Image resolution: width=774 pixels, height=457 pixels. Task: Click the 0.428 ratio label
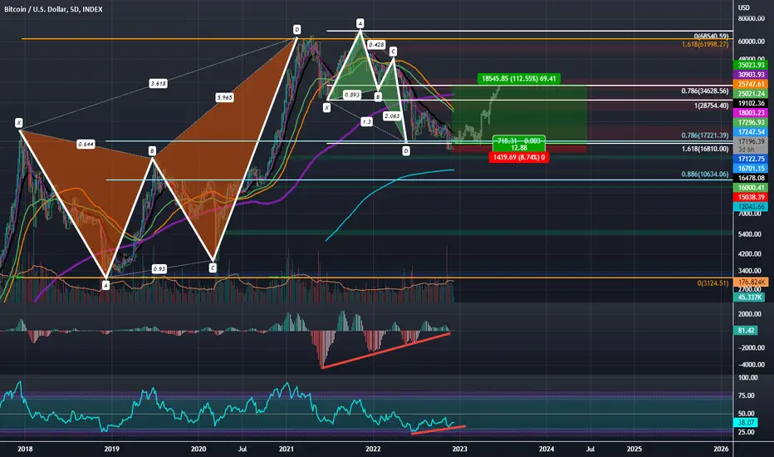point(376,45)
